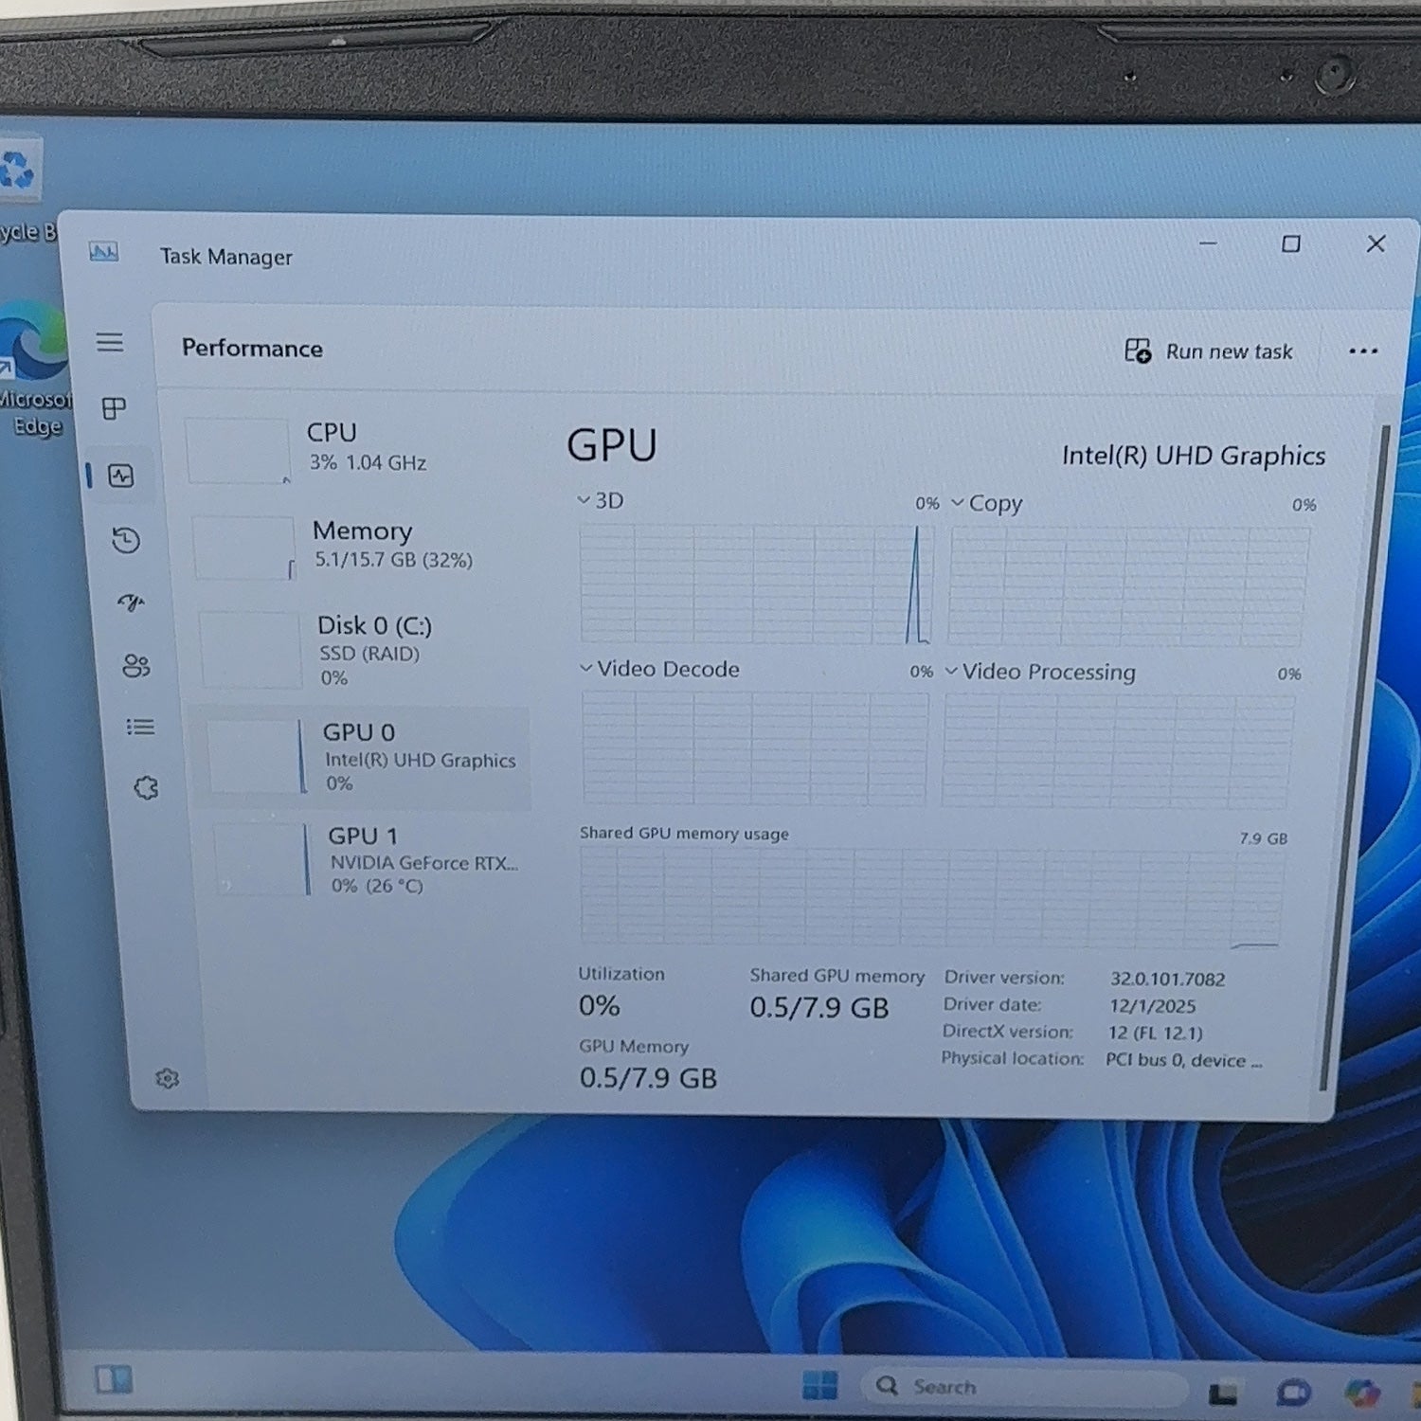Open the Chat icon on taskbar

coord(1293,1393)
